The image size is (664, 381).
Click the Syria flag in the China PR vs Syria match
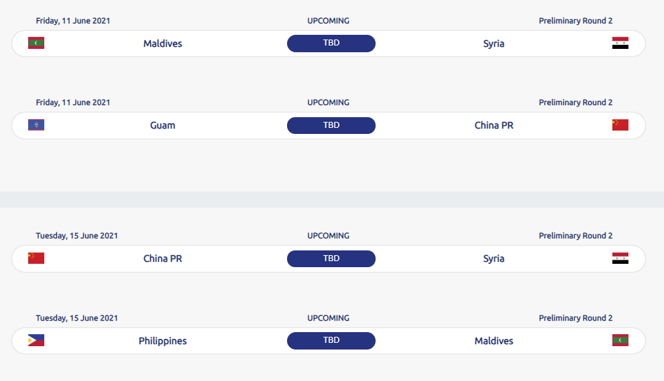tap(620, 258)
